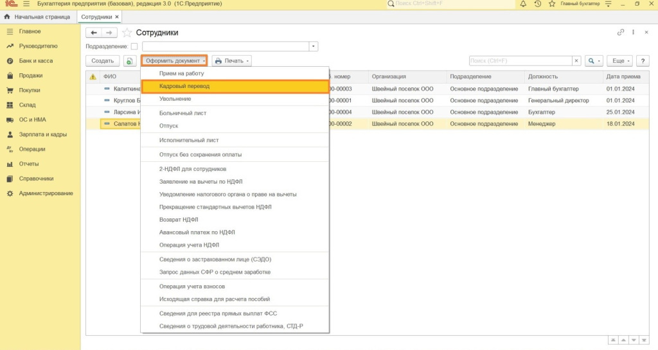Close the Сотрудники tab
This screenshot has height=350, width=658.
[x=117, y=16]
